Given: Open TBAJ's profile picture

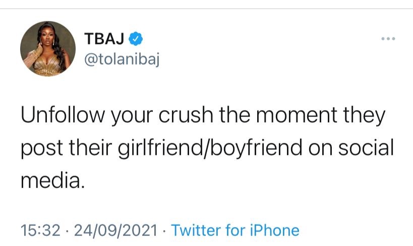Looking at the screenshot, I should coord(48,49).
